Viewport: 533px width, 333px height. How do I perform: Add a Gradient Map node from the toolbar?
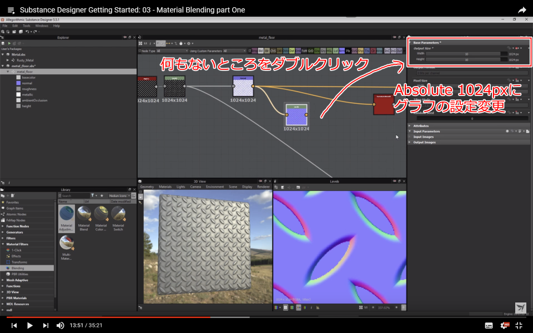317,51
